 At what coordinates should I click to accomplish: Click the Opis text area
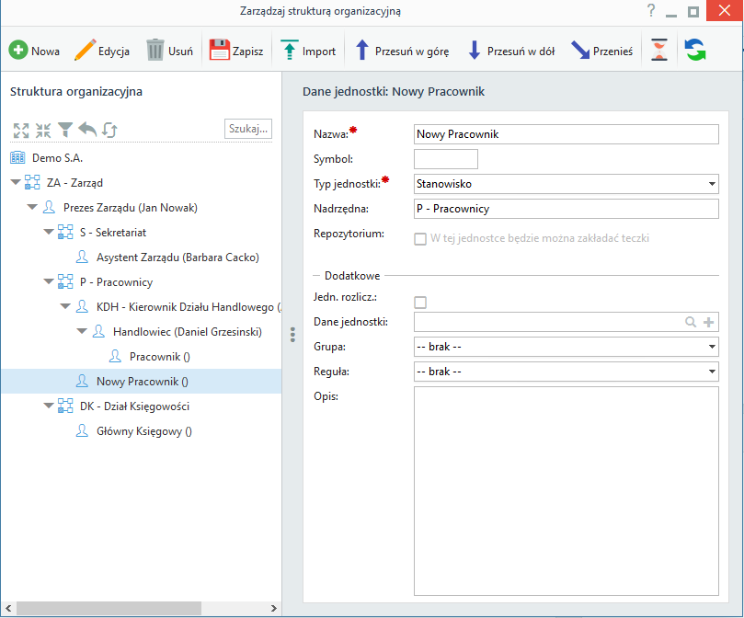coord(567,491)
